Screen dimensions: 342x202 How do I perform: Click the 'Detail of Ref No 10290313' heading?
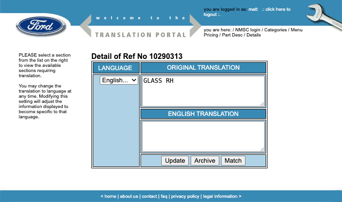pyautogui.click(x=137, y=56)
